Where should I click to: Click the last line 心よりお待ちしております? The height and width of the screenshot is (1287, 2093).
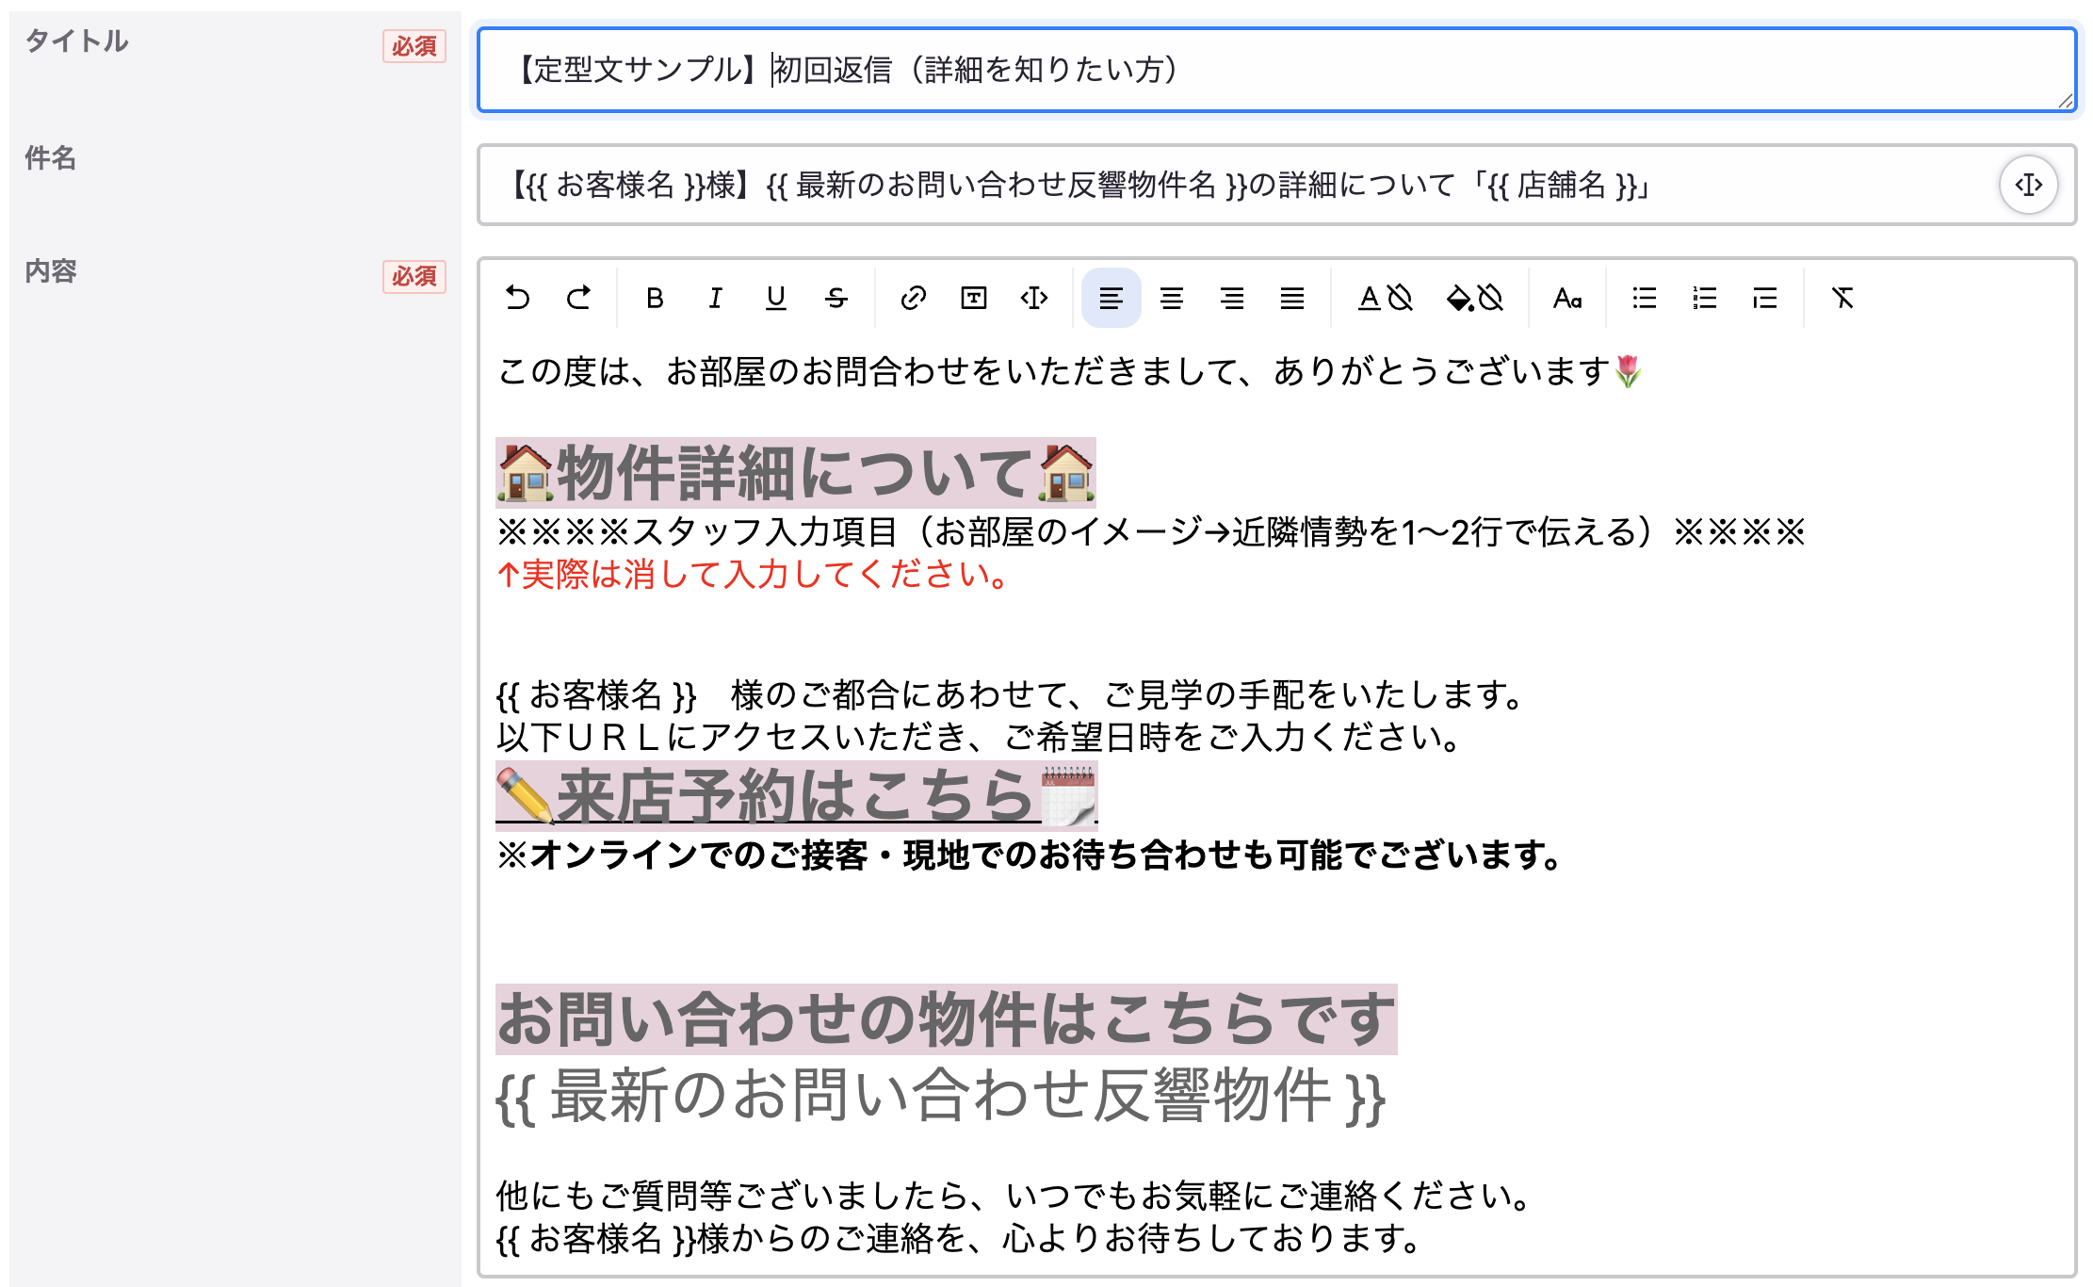(959, 1238)
